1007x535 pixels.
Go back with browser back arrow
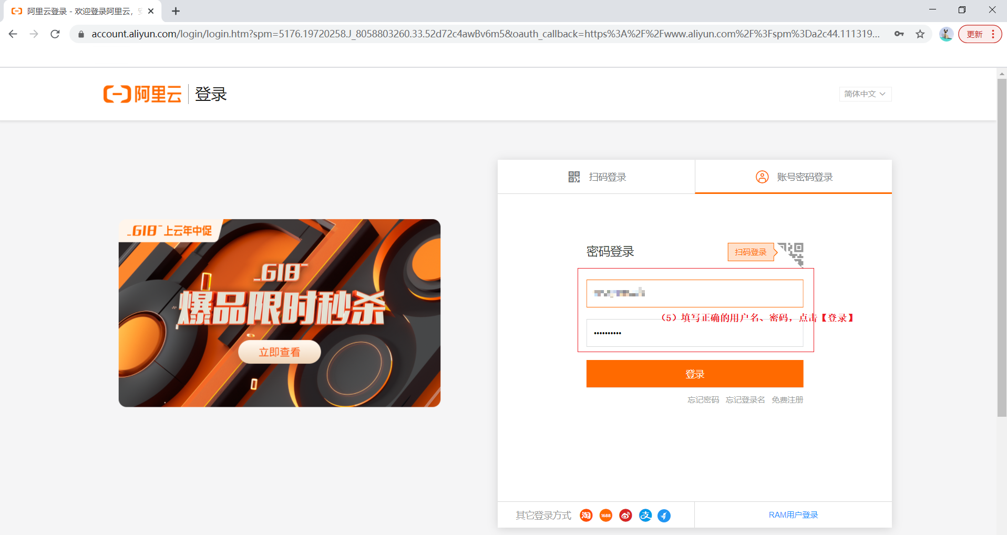13,34
